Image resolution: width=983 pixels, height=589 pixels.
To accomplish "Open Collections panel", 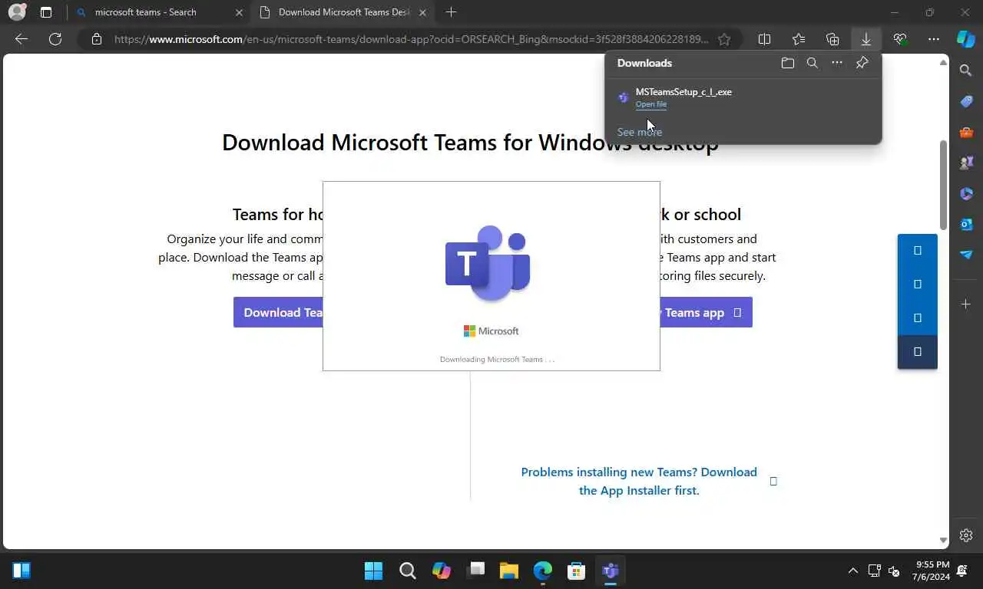I will click(x=832, y=39).
